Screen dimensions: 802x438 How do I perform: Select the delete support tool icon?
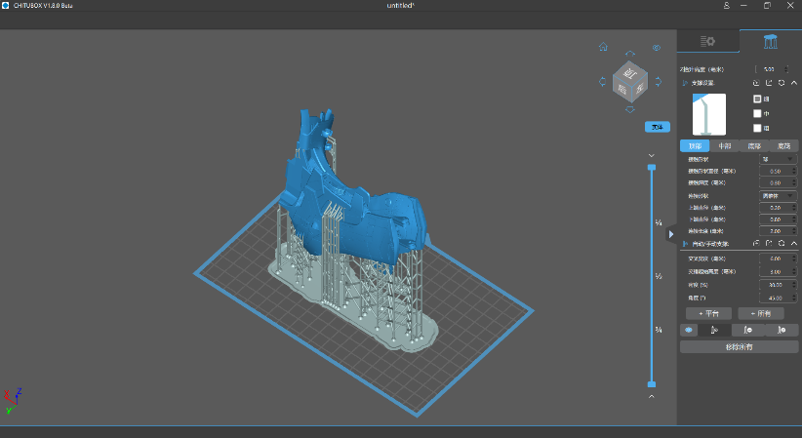tap(747, 331)
